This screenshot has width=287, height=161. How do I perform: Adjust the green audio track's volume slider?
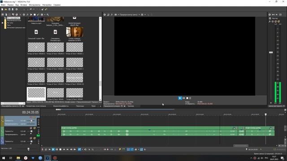pos(31,131)
